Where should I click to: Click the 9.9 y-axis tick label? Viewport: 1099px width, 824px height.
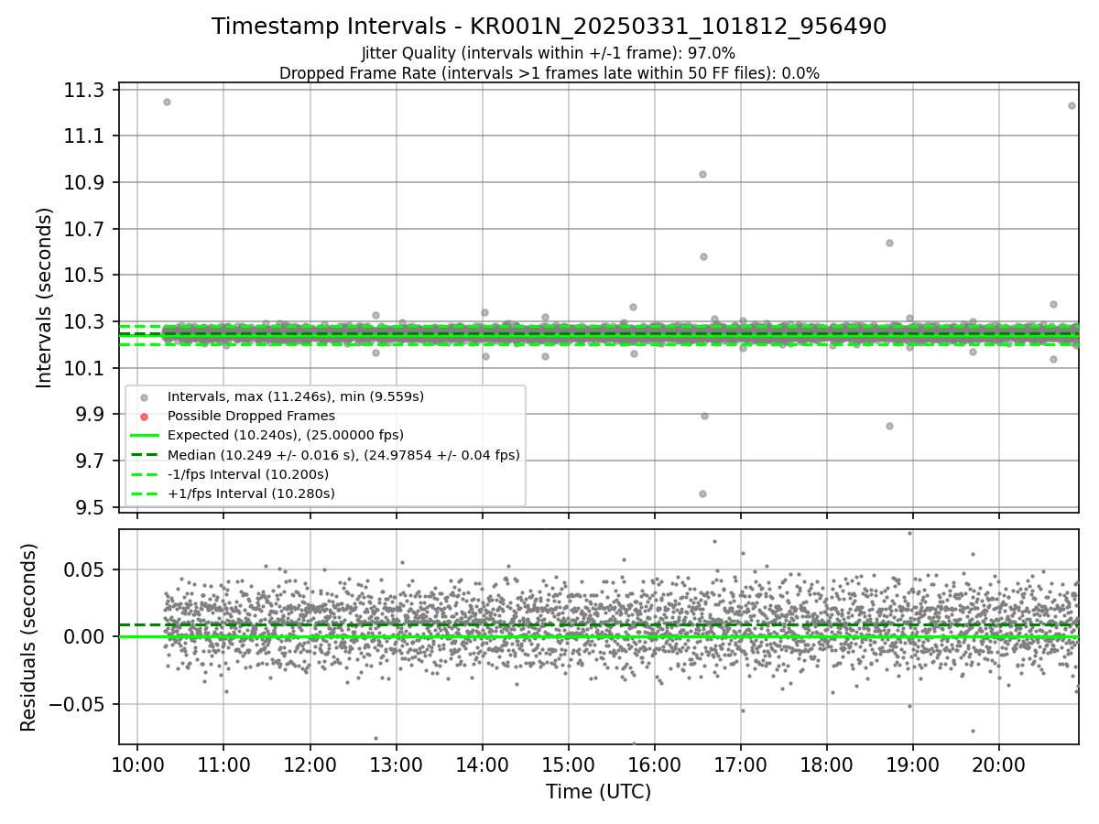[x=92, y=415]
